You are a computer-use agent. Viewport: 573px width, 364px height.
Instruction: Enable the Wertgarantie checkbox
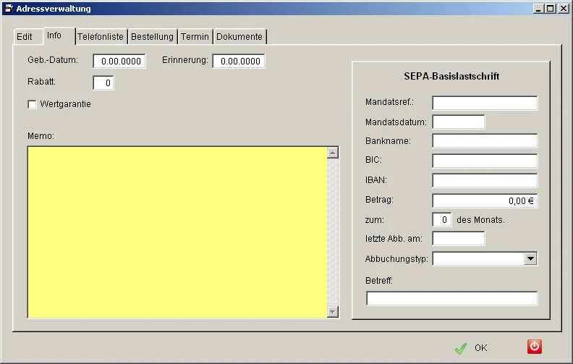(32, 104)
